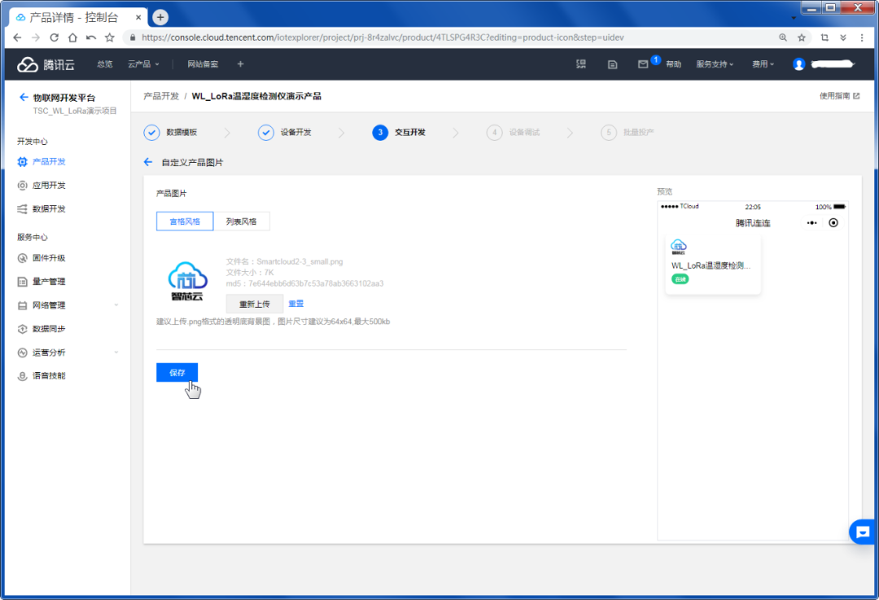Viewport: 879px width, 600px height.
Task: Open the floating chat support button
Action: [863, 532]
